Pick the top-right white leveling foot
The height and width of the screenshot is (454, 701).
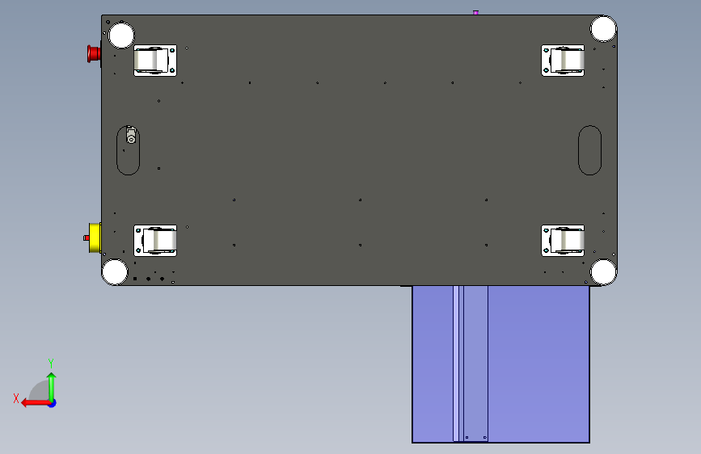(x=603, y=29)
